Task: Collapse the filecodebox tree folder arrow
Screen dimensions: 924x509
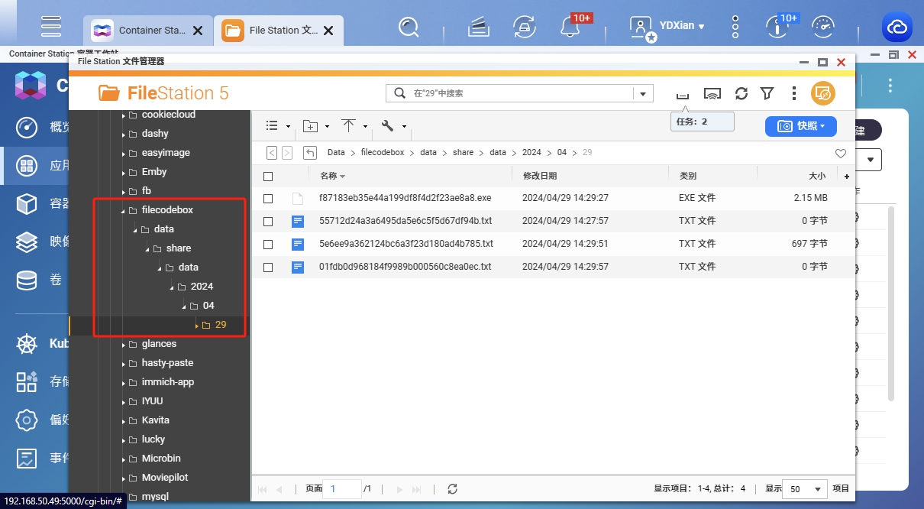Action: coord(123,211)
